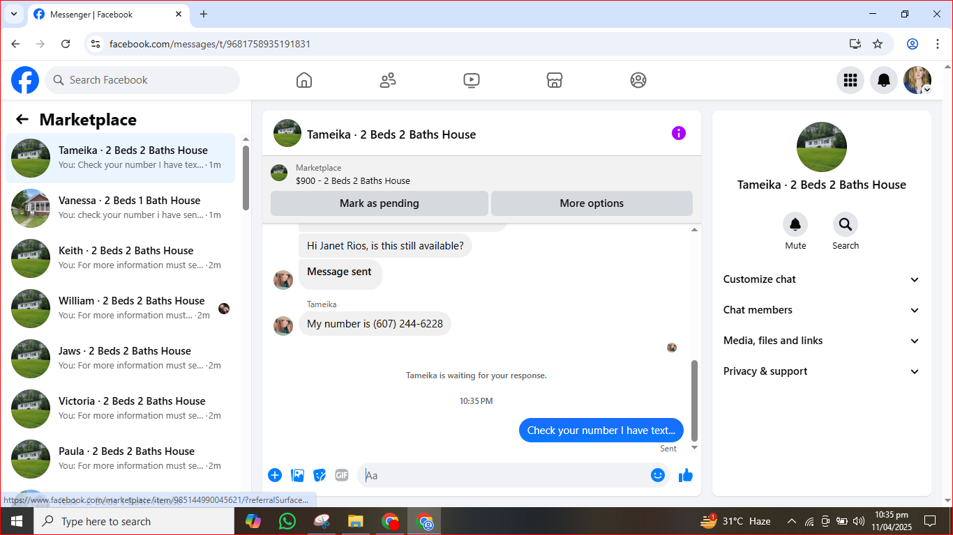Screen dimensions: 953x535
Task: Open Windows Start menu
Action: (x=17, y=521)
